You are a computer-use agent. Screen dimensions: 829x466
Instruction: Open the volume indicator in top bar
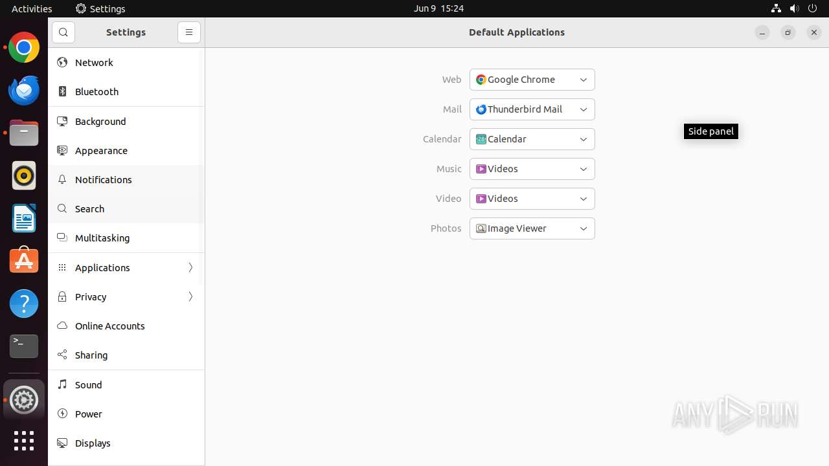pyautogui.click(x=794, y=8)
